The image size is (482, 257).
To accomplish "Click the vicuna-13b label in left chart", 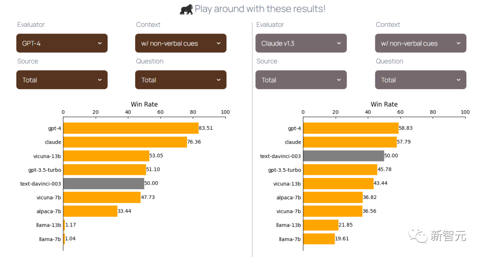I will [47, 156].
